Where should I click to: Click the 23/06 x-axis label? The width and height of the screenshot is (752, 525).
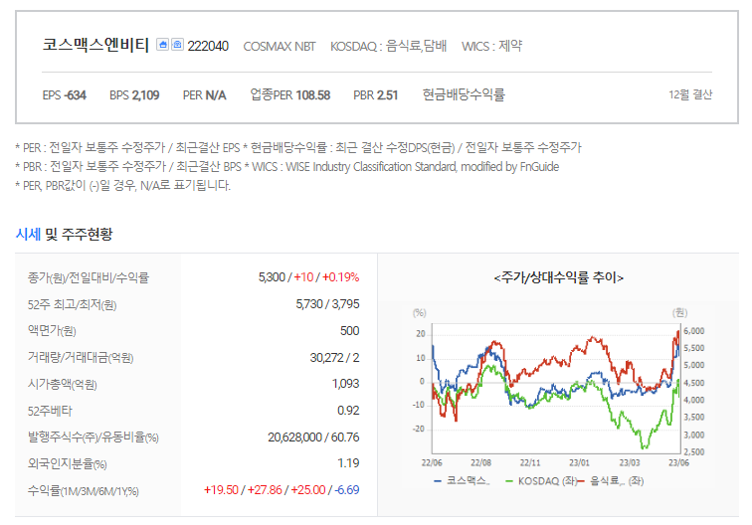click(x=678, y=462)
